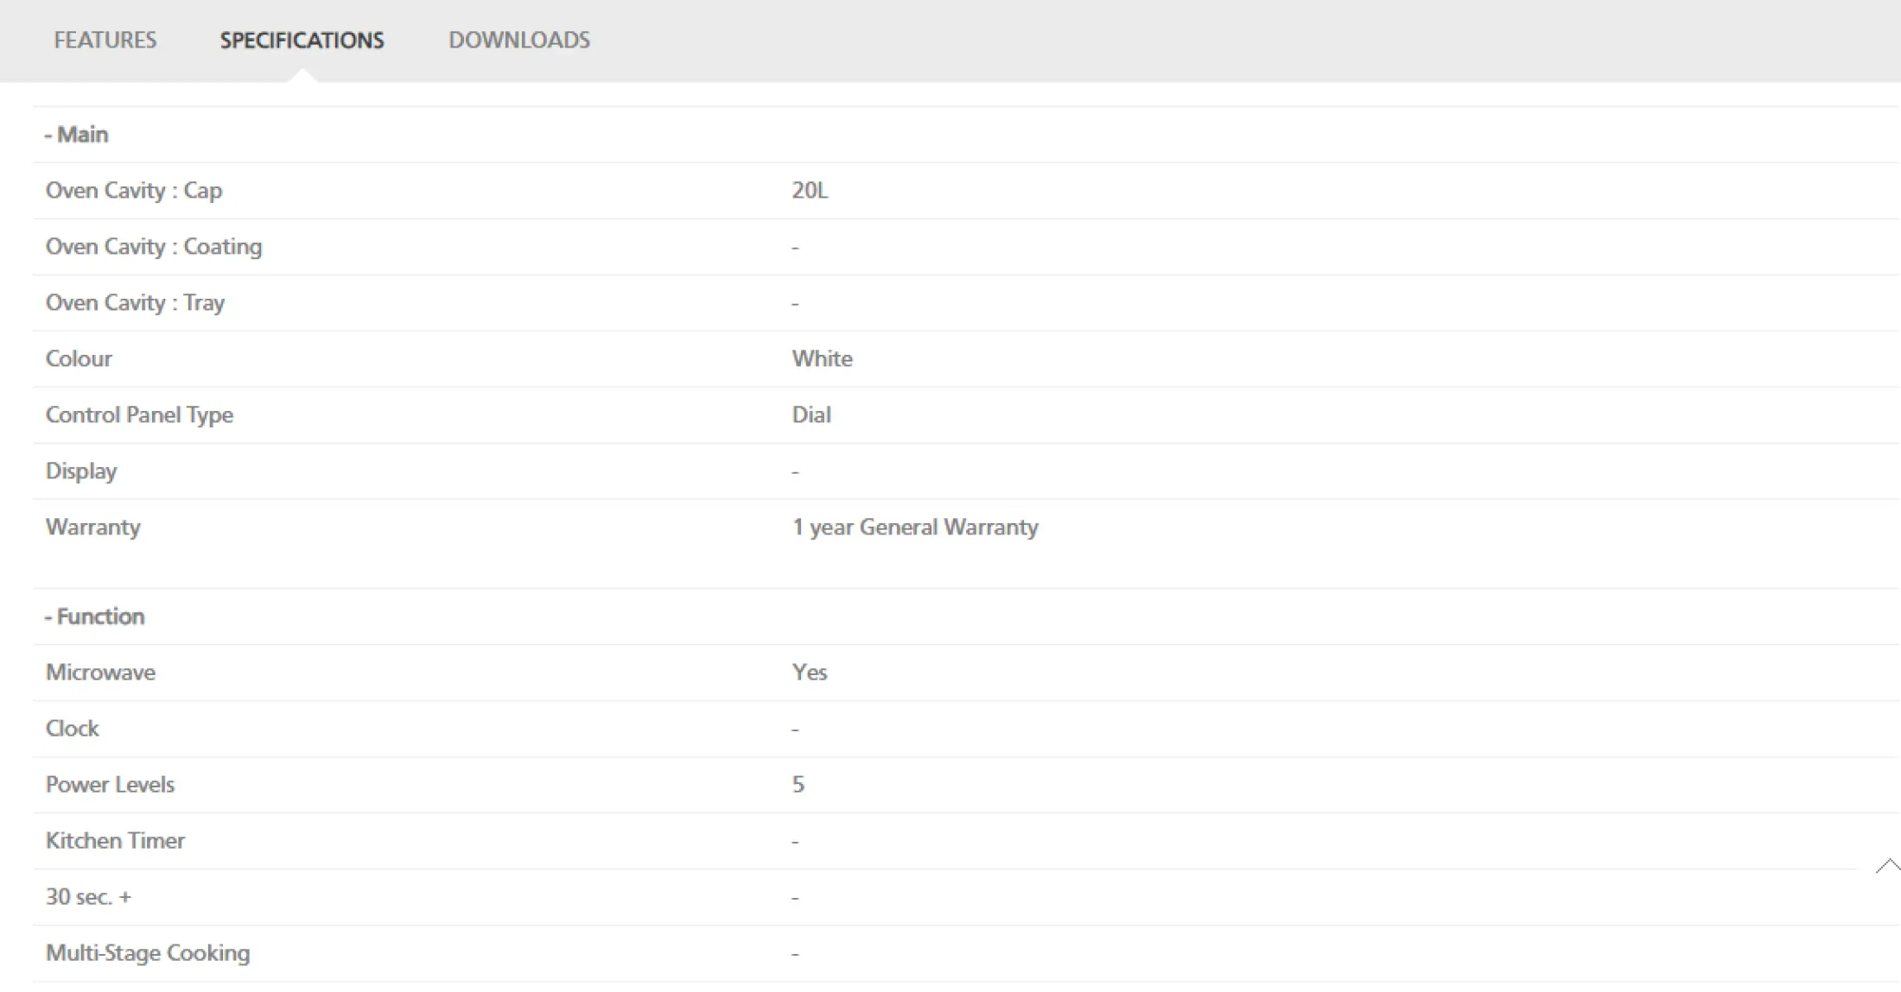Click the Dial value text

tap(811, 414)
